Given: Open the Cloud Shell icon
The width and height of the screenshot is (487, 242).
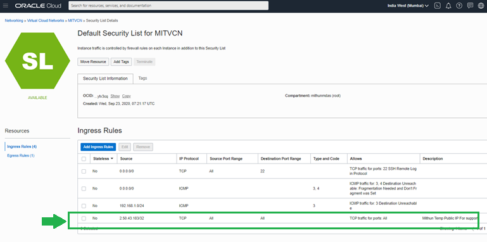Looking at the screenshot, I should (x=438, y=6).
